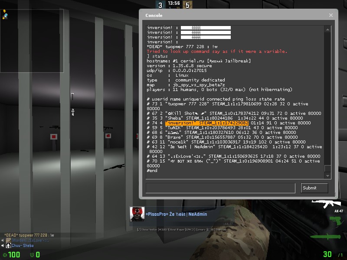Click the armor shield icon
The image size is (347, 260).
click(31, 255)
